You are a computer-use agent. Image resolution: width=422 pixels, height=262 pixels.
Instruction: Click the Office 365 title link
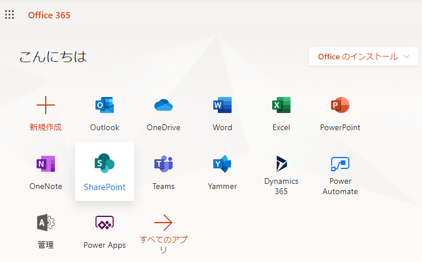coord(49,15)
